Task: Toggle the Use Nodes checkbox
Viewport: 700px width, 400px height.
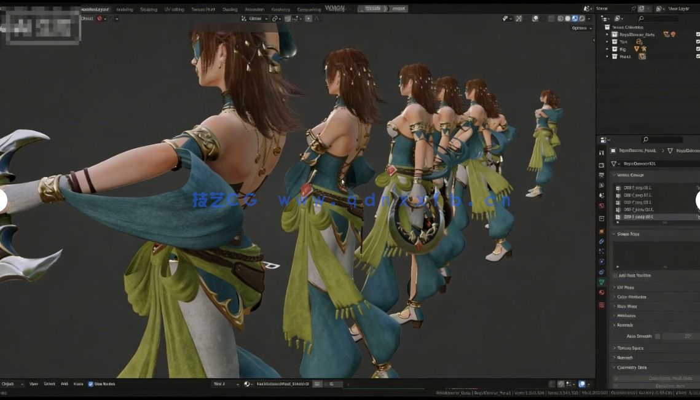Action: click(x=91, y=383)
